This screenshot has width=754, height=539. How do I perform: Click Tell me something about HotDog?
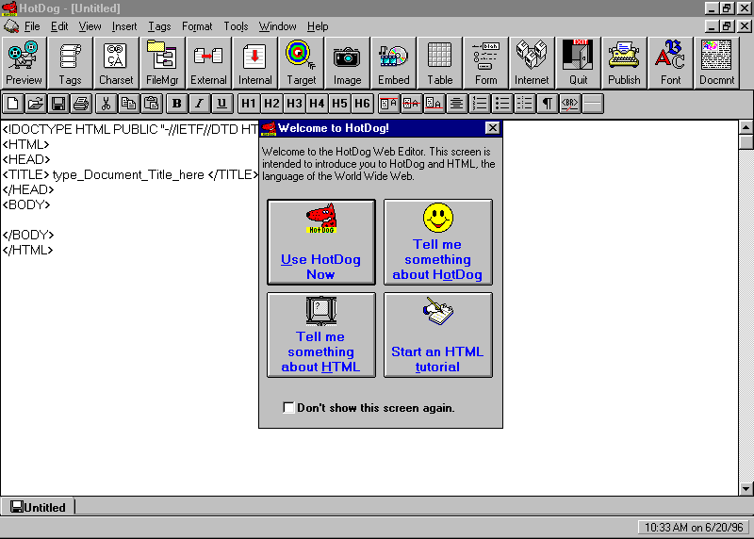[438, 242]
